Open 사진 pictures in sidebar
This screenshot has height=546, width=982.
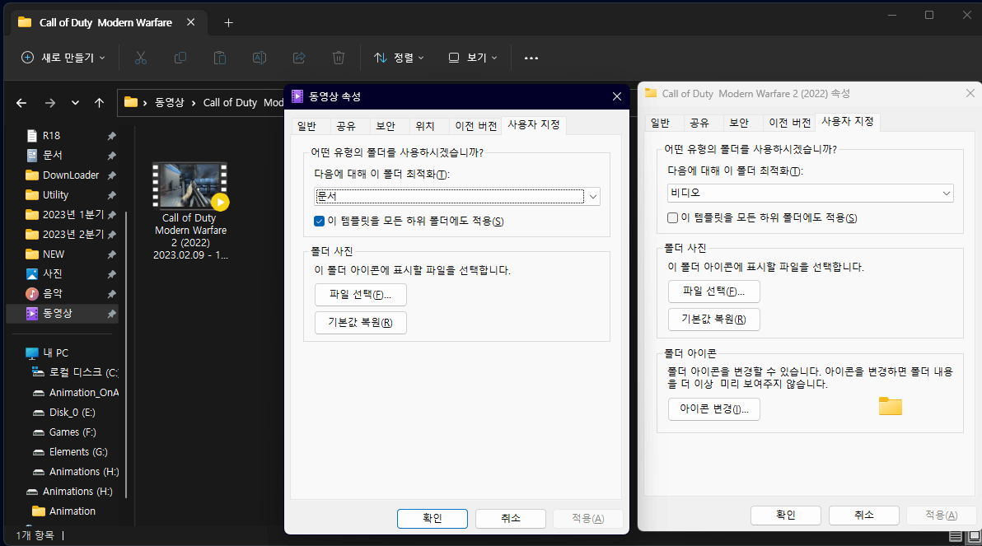coord(52,273)
